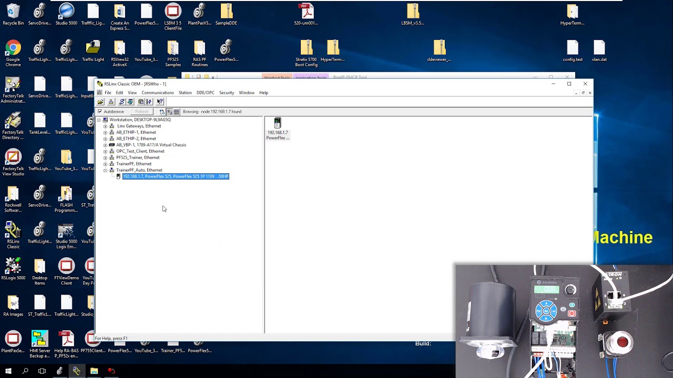Click the RSLinx window system menu icon
673x378 pixels.
pyautogui.click(x=100, y=84)
